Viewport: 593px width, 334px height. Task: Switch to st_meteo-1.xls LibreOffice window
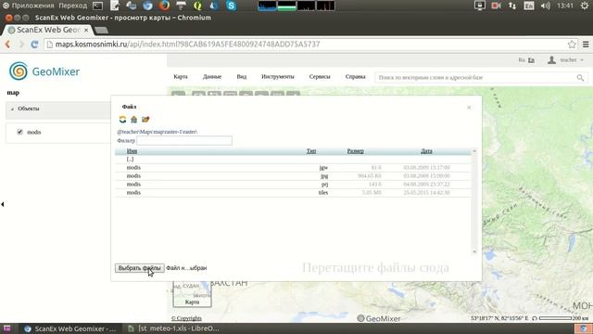(174, 328)
